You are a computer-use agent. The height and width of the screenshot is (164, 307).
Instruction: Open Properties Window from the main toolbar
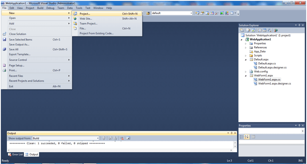202,13
